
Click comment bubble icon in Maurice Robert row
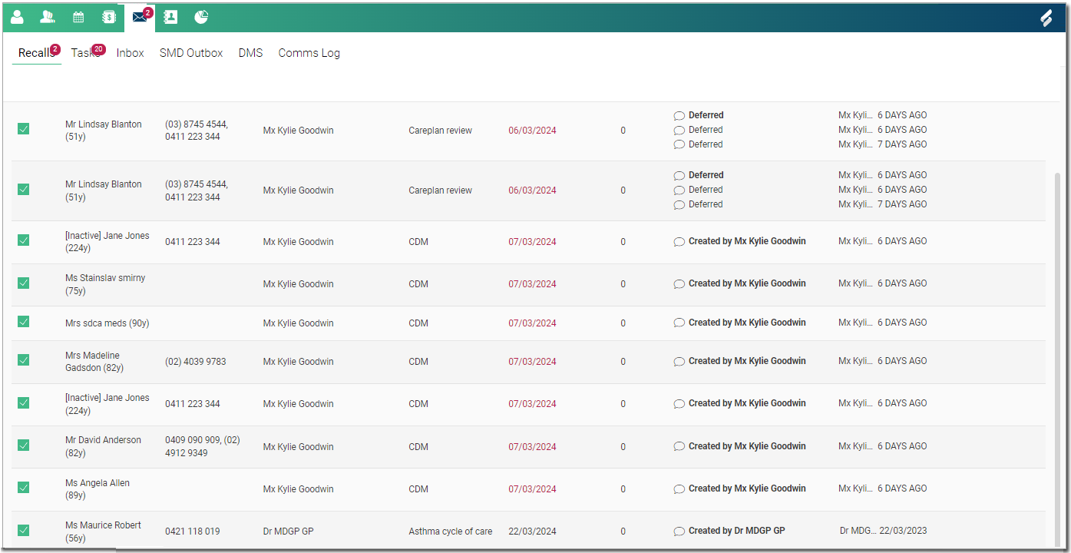tap(679, 531)
